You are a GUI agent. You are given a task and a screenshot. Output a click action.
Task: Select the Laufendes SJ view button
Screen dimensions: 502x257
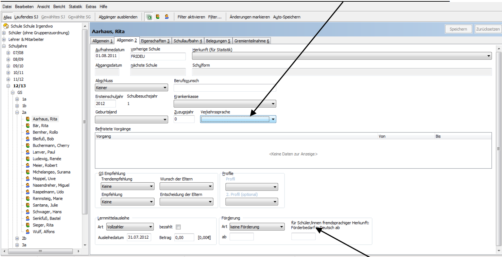click(26, 17)
